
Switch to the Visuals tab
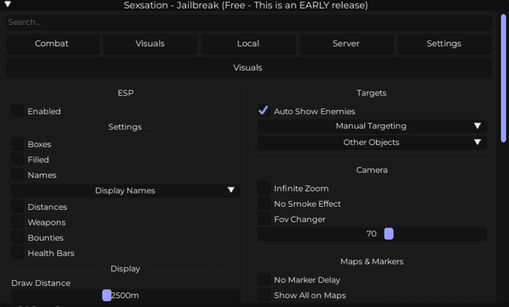pyautogui.click(x=150, y=43)
